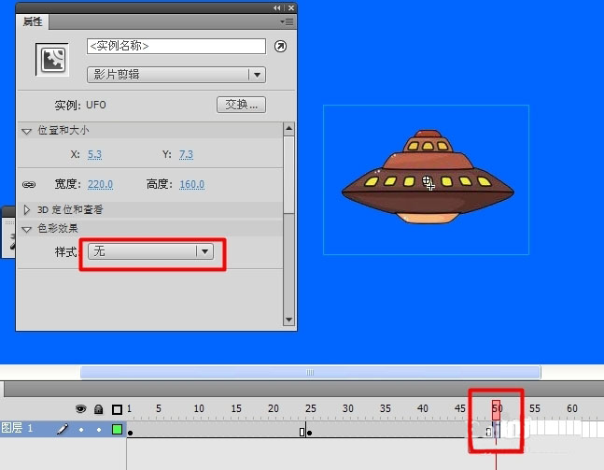Click the instance name input field
This screenshot has height=470, width=604.
click(176, 47)
